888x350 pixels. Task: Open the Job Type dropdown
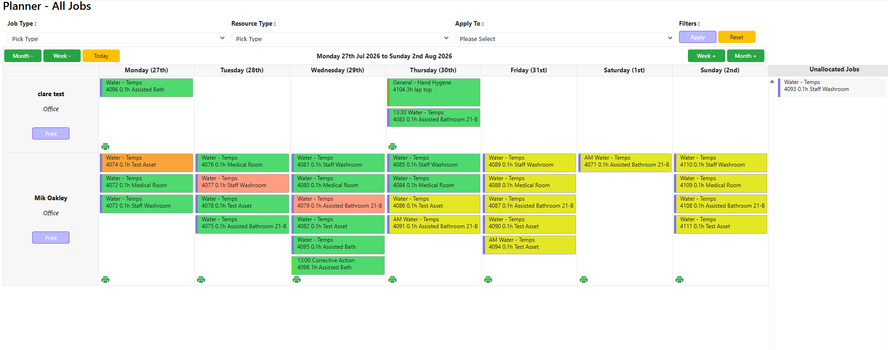[117, 38]
